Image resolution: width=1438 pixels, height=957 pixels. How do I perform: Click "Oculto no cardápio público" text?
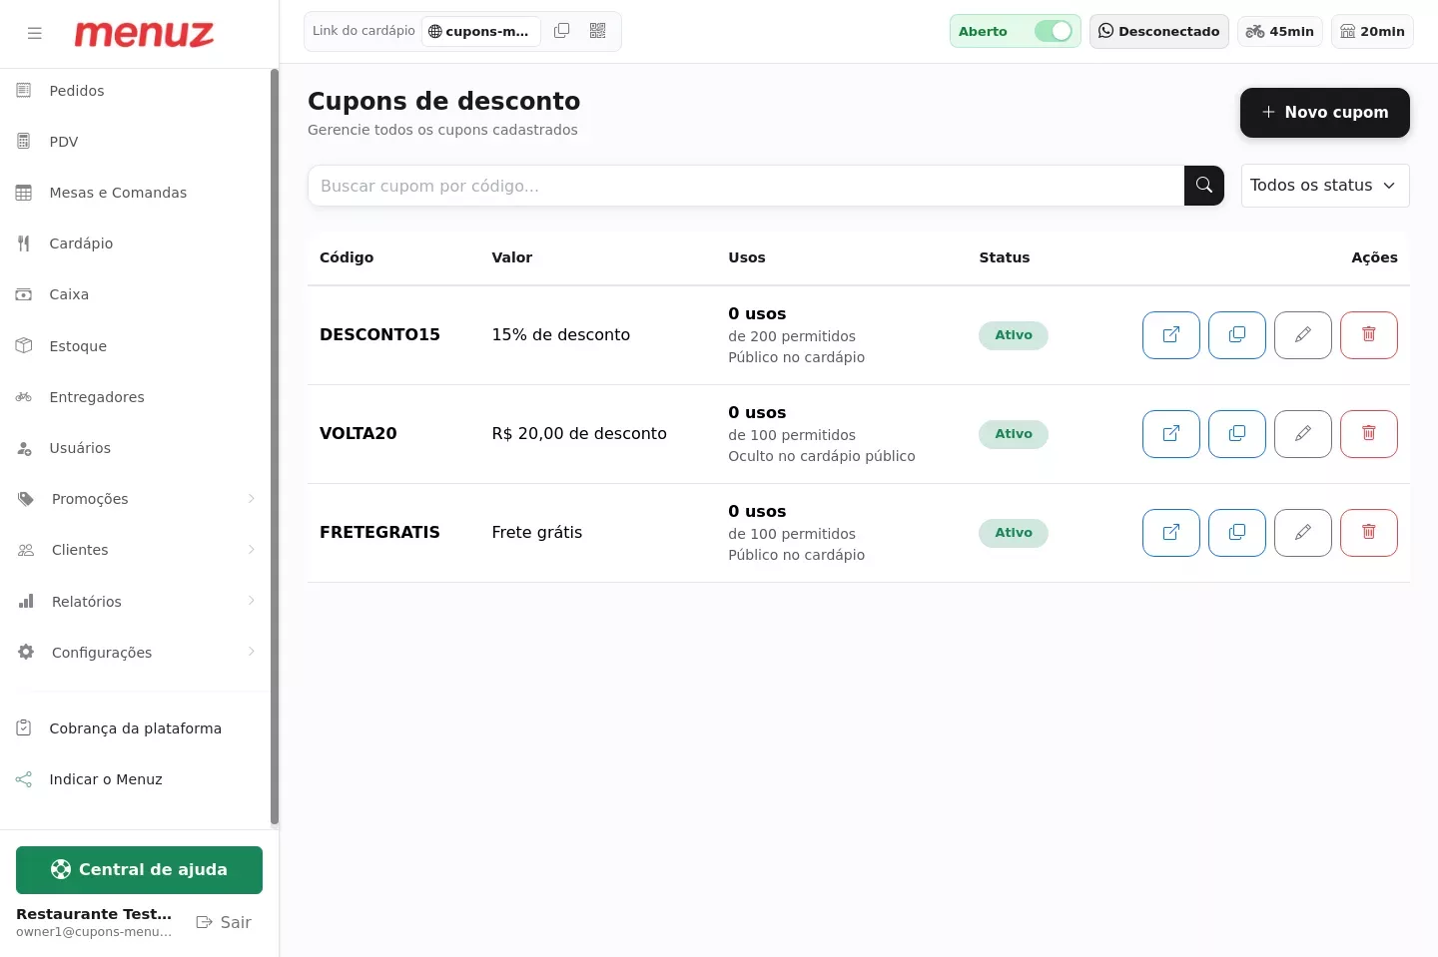pyautogui.click(x=822, y=456)
